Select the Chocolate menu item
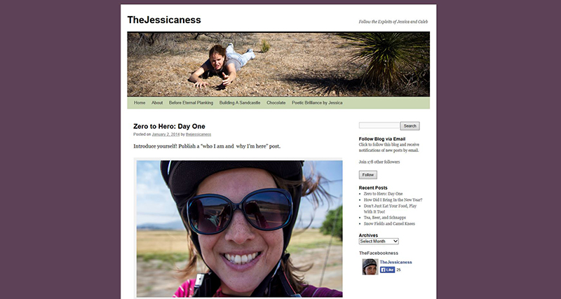Image resolution: width=561 pixels, height=299 pixels. tap(276, 102)
